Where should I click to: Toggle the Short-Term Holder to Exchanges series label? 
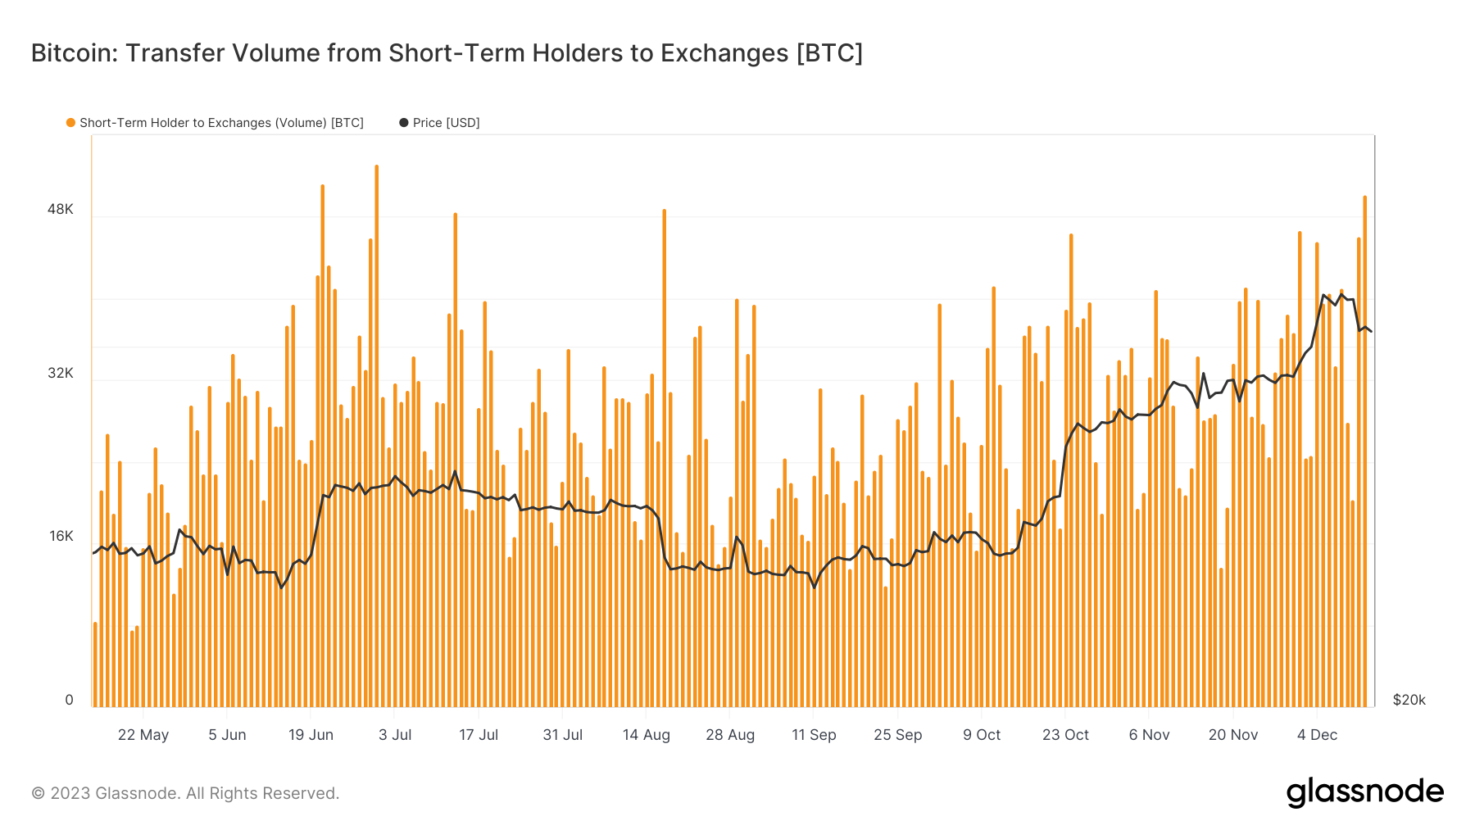(x=221, y=123)
